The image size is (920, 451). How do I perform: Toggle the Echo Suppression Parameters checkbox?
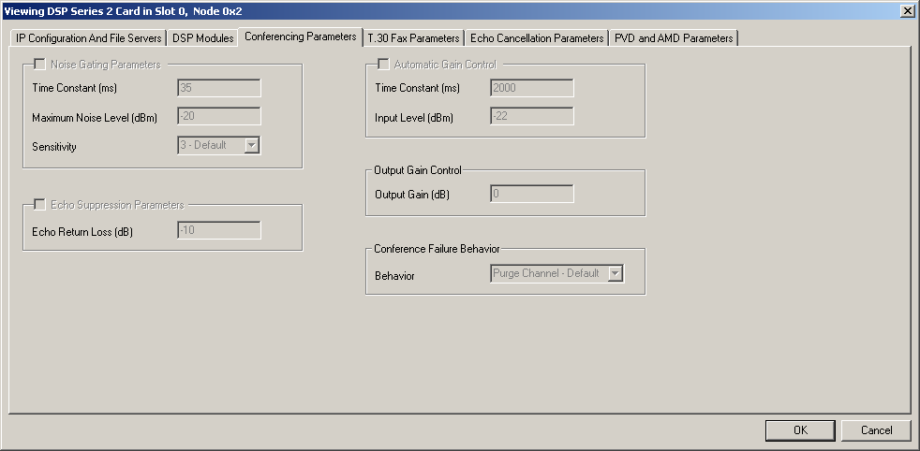pyautogui.click(x=39, y=205)
